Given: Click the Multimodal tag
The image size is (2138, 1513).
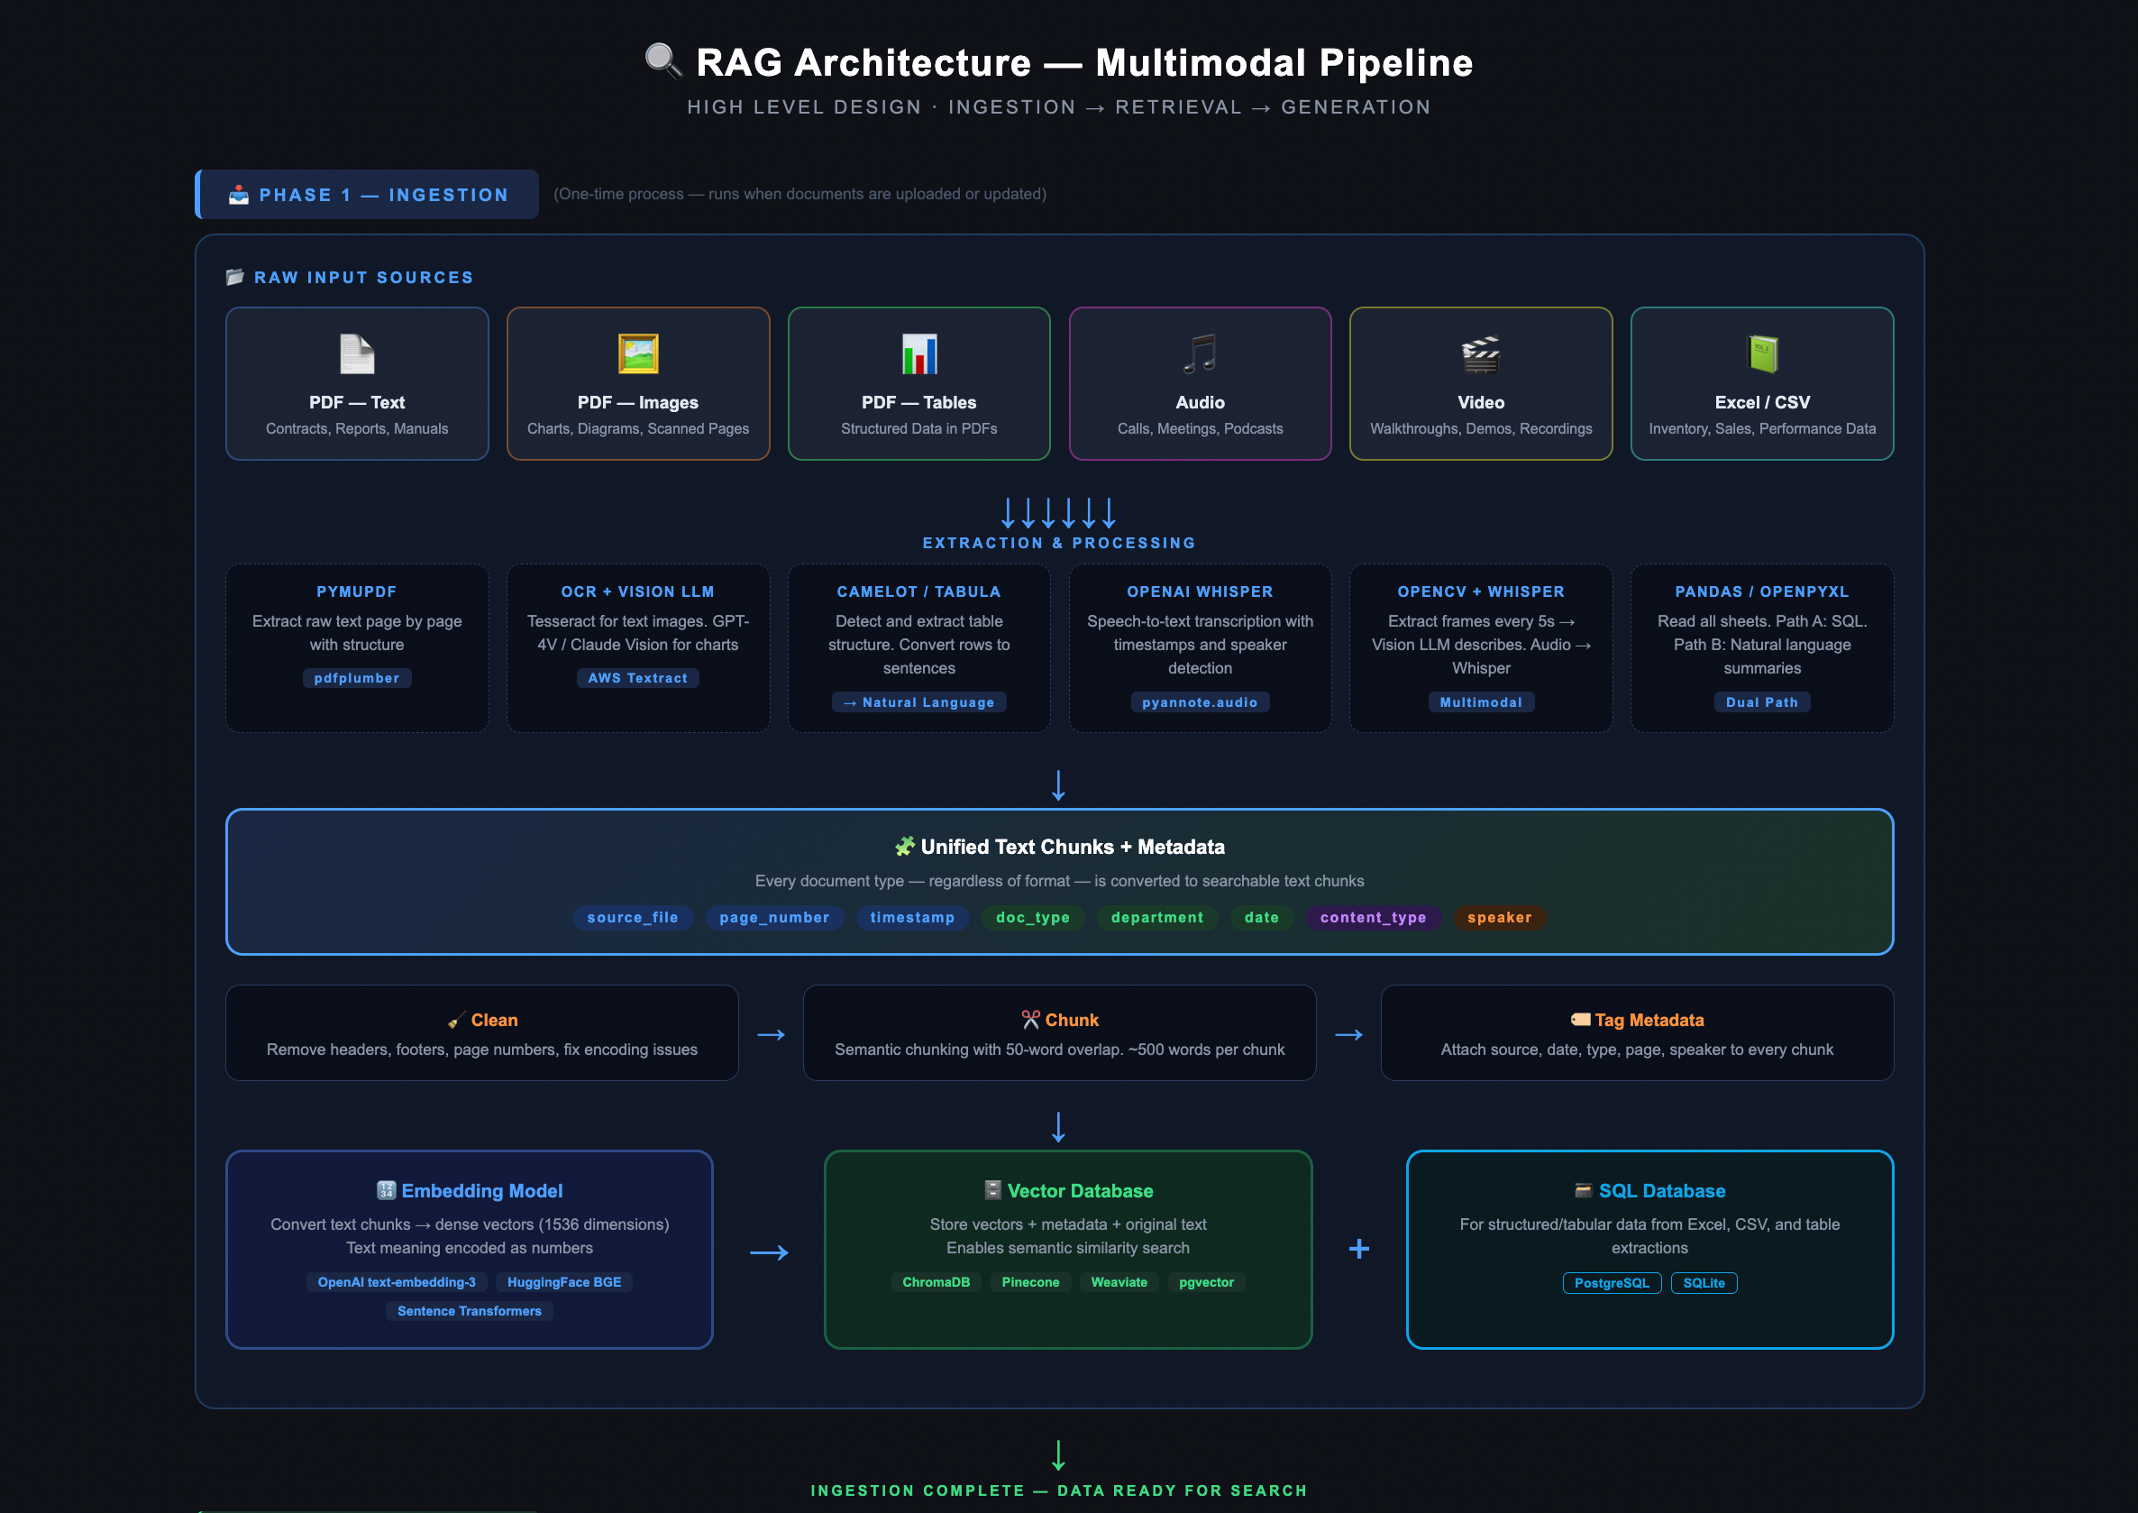Looking at the screenshot, I should [x=1481, y=702].
